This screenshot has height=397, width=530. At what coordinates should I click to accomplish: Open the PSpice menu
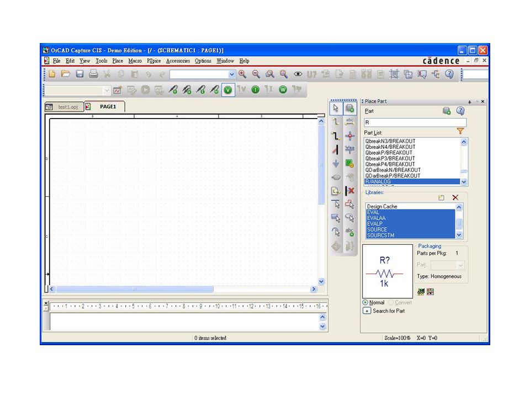154,61
